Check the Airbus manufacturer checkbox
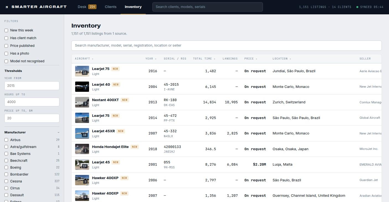Screen dimensions: 389x202 click(6, 140)
